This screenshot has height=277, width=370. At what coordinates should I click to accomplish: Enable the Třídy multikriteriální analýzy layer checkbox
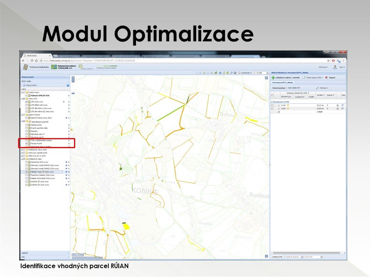pos(26,141)
